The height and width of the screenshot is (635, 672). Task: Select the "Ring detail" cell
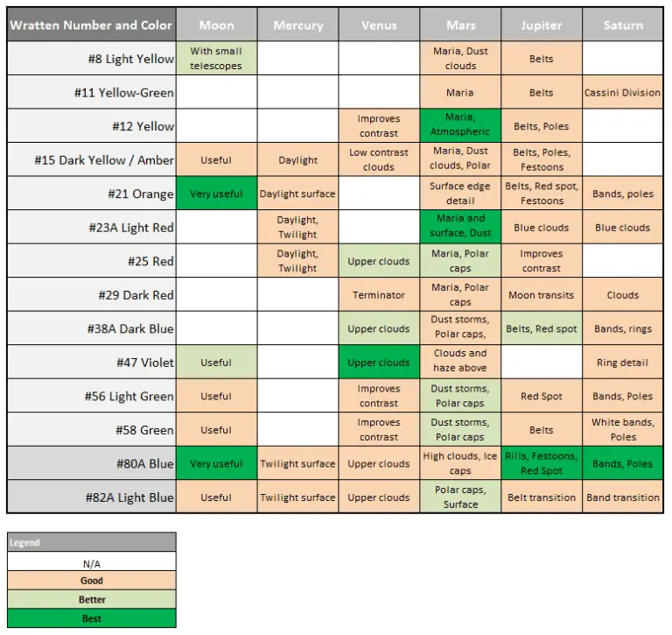tap(623, 363)
